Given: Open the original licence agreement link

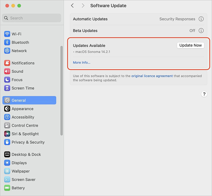Looking at the screenshot, I should 152,76.
